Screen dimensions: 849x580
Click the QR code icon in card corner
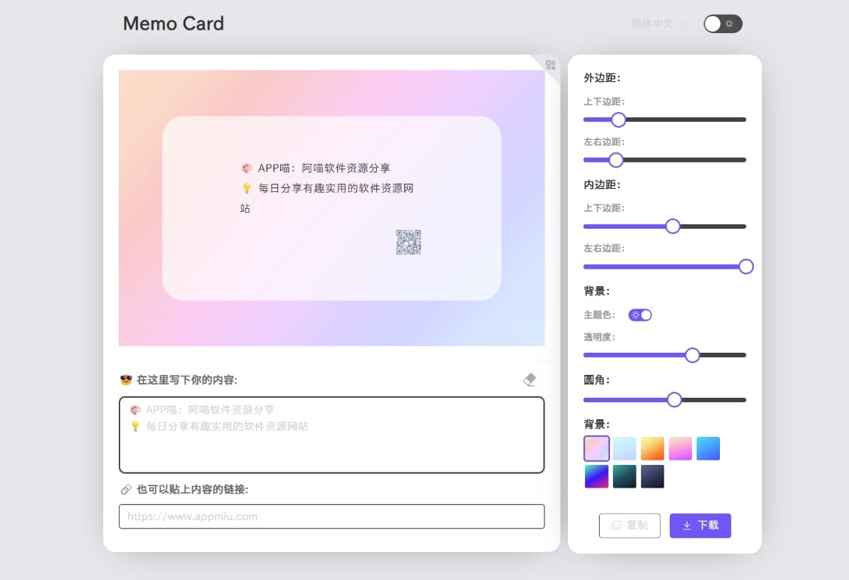coord(550,65)
